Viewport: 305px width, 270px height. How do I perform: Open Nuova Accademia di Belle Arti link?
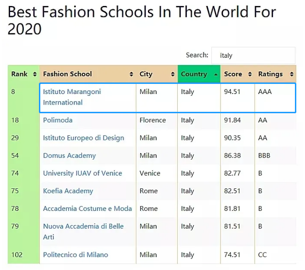click(83, 231)
